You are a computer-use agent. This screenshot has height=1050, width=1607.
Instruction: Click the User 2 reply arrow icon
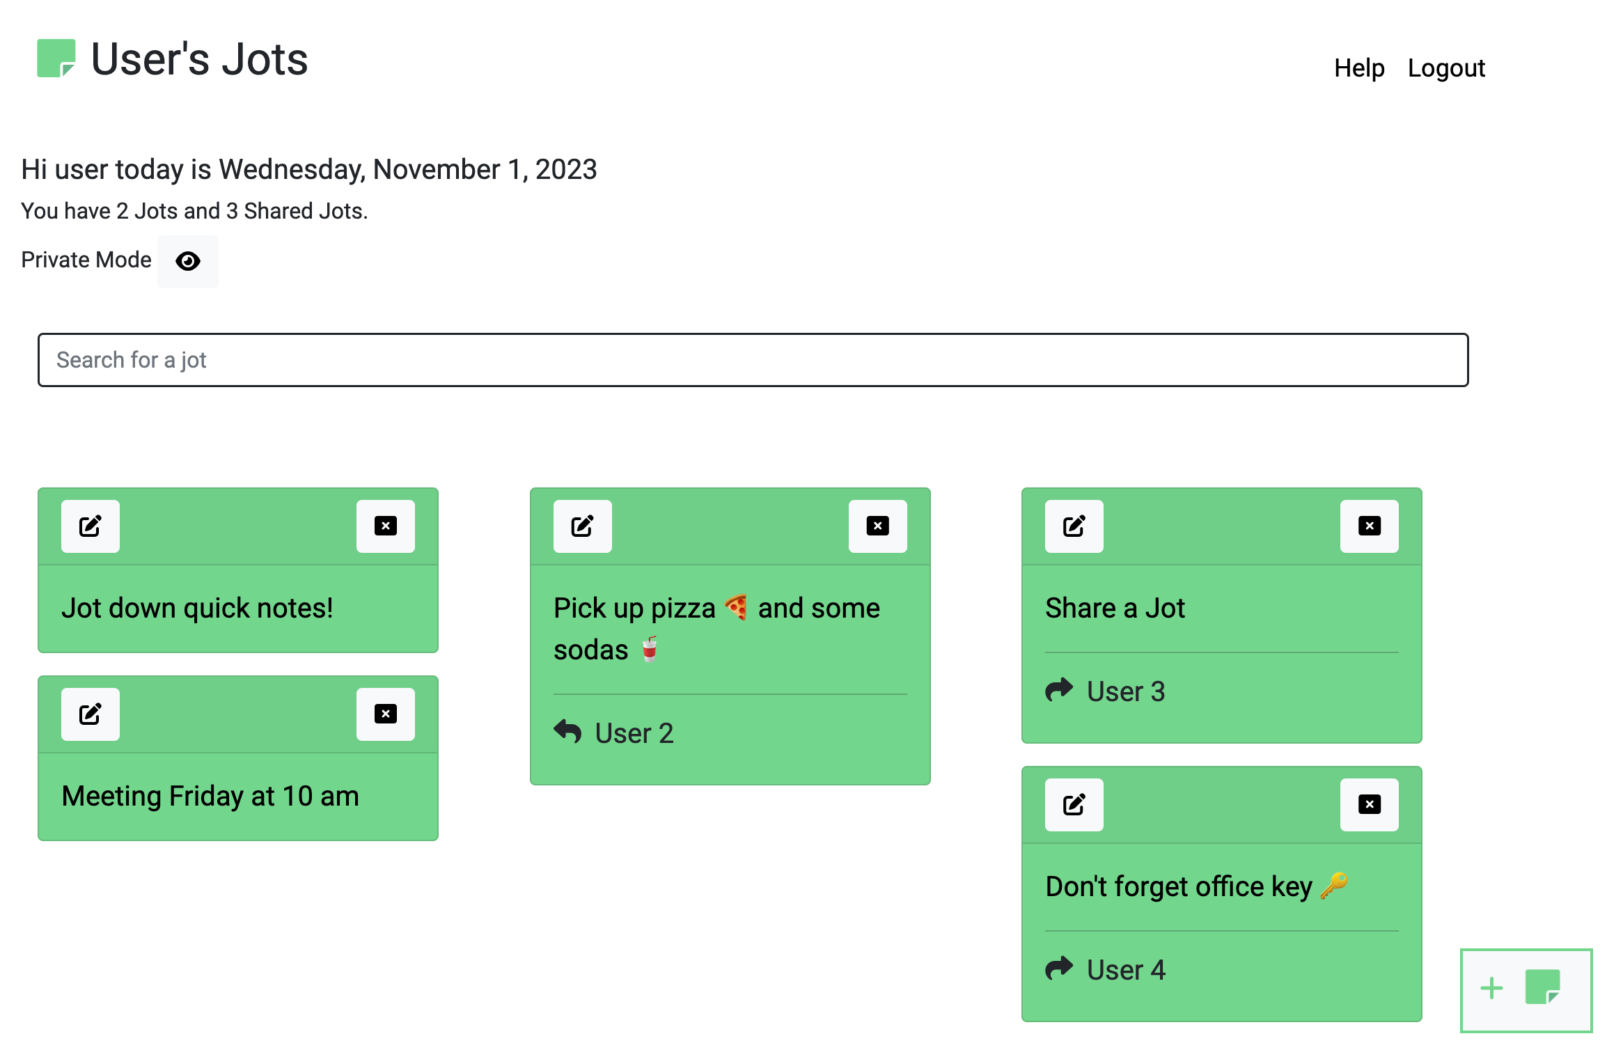568,731
